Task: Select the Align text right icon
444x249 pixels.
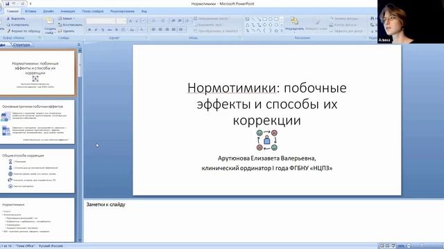Action: coord(167,29)
